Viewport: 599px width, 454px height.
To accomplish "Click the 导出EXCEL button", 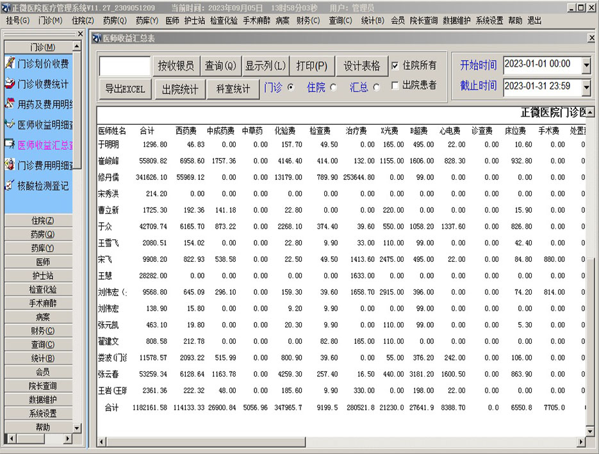I will (125, 89).
